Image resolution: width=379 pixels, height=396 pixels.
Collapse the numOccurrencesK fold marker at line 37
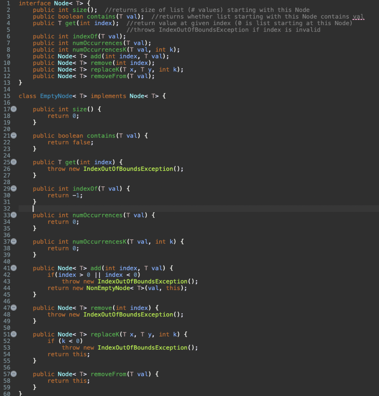pos(14,242)
